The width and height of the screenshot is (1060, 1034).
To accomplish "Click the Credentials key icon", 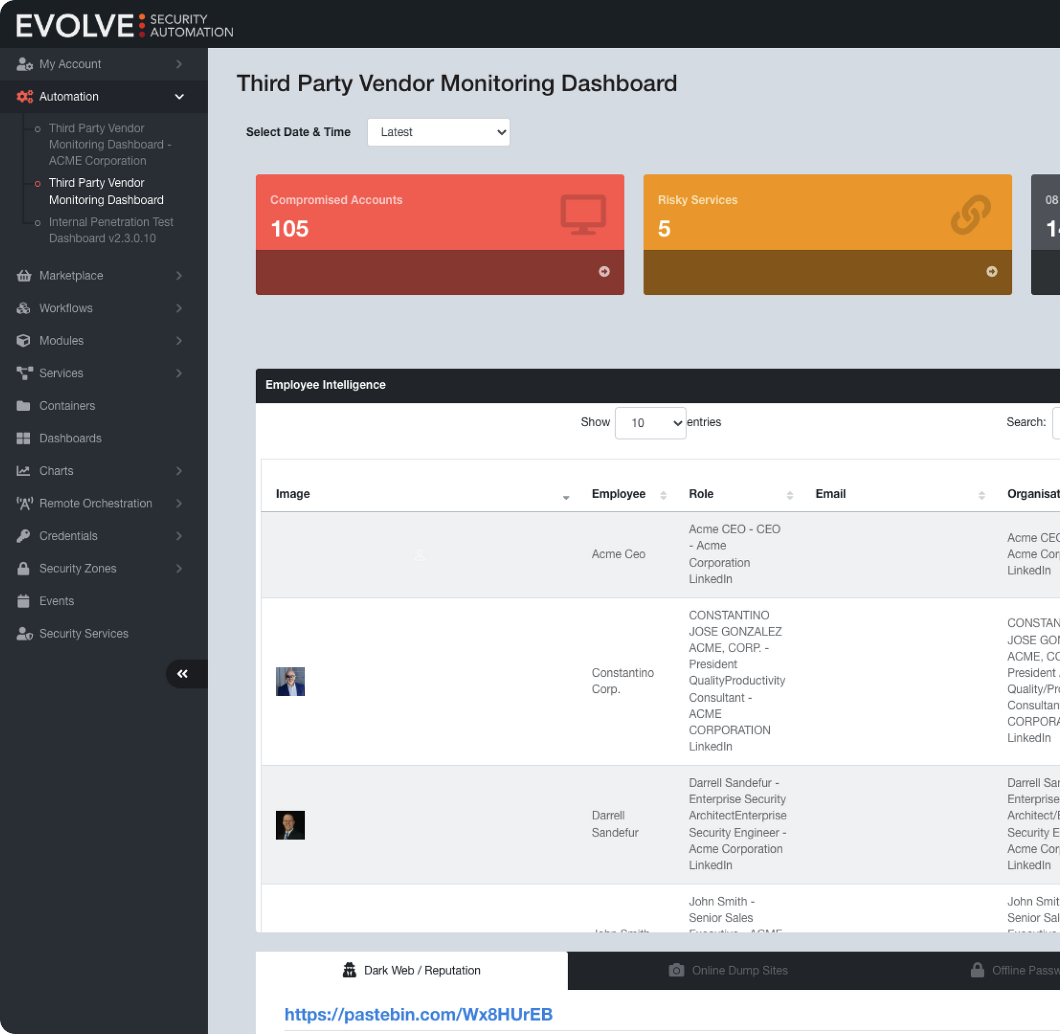I will pyautogui.click(x=24, y=536).
